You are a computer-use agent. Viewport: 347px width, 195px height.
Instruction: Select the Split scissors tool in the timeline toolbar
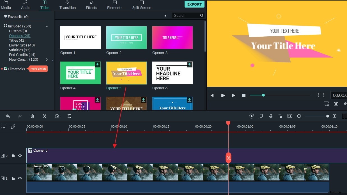click(x=44, y=116)
